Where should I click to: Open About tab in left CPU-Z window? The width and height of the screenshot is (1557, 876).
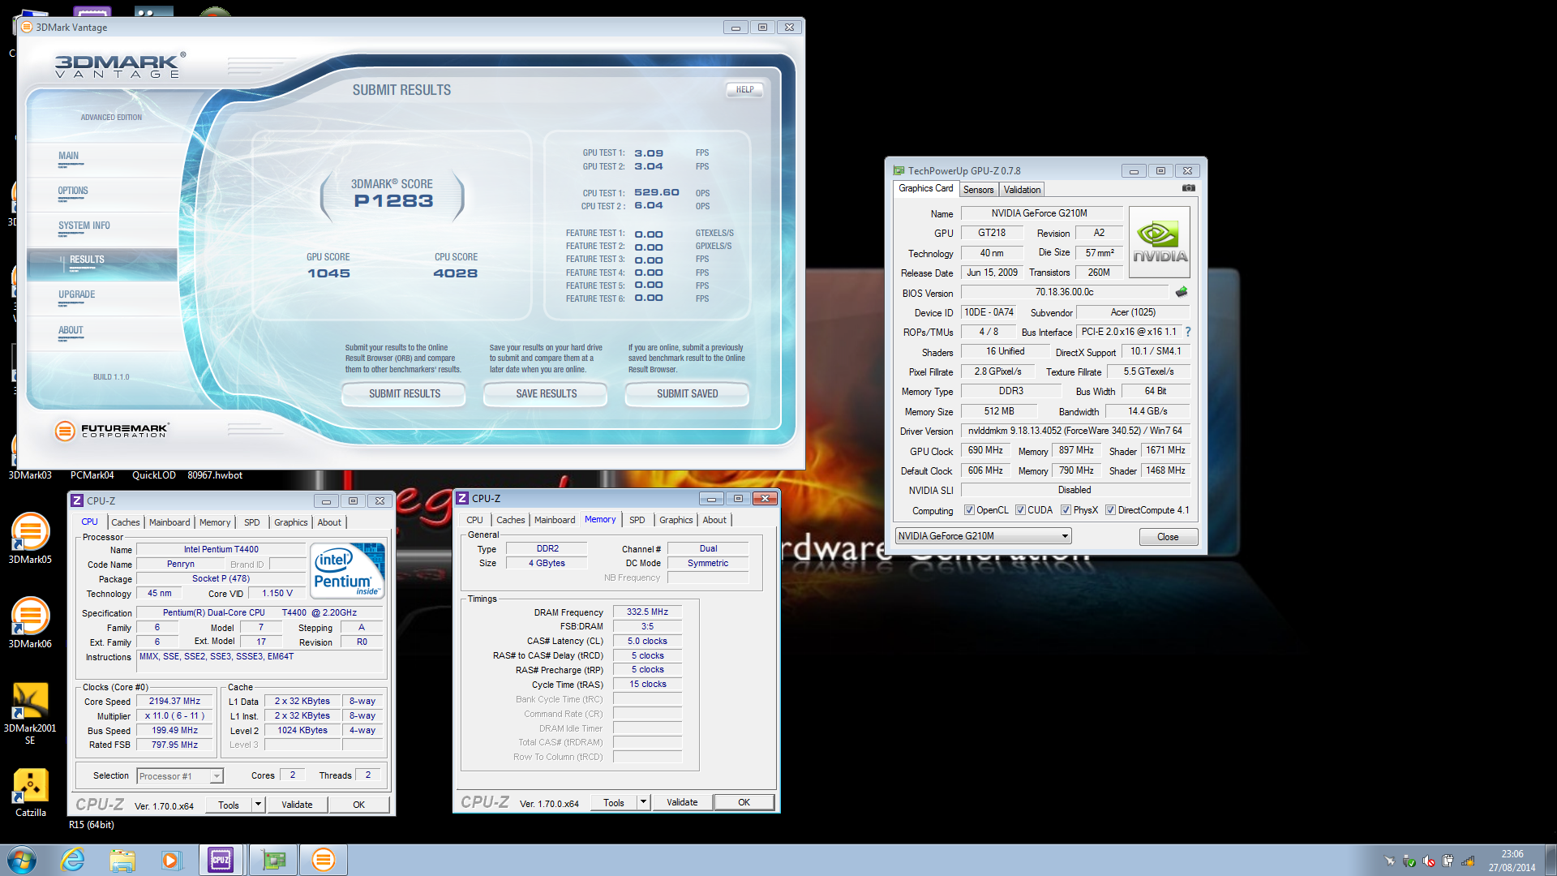[x=329, y=522]
